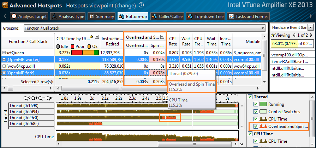Sort by Instructions Retired column header
This screenshot has width=316, height=148.
(112, 41)
